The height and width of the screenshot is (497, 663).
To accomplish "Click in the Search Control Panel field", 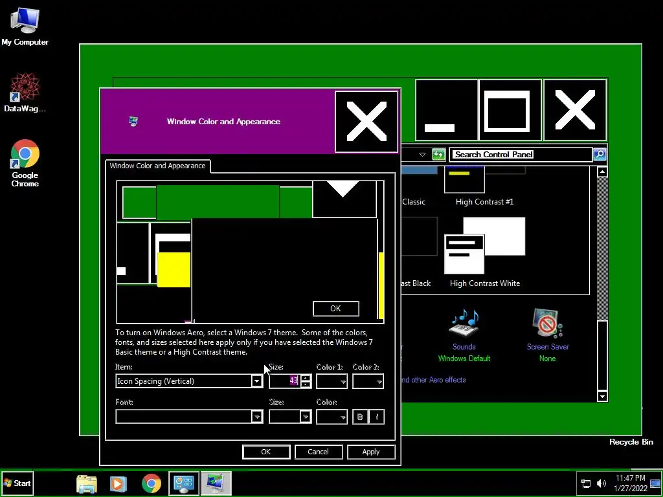I will tap(521, 154).
